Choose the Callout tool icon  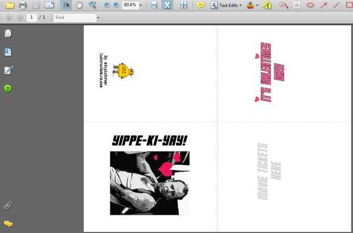284,5
